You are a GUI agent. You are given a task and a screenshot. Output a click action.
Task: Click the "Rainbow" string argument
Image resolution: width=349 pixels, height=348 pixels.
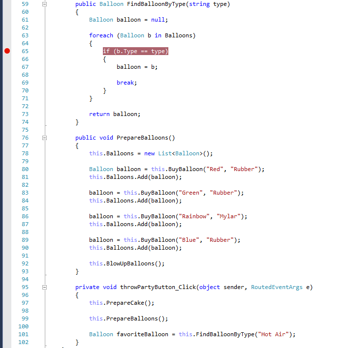(x=194, y=216)
